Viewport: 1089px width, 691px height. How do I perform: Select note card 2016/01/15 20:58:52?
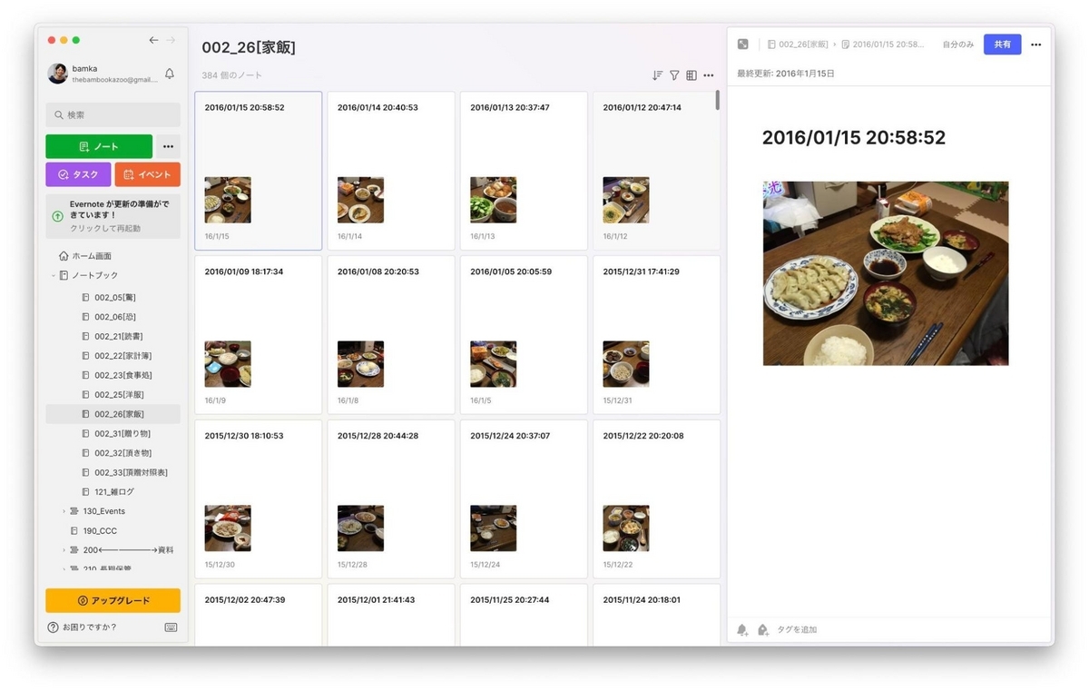[x=259, y=171]
